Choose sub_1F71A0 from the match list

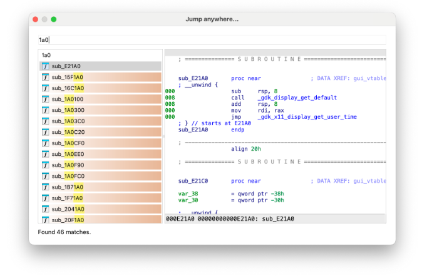click(100, 198)
